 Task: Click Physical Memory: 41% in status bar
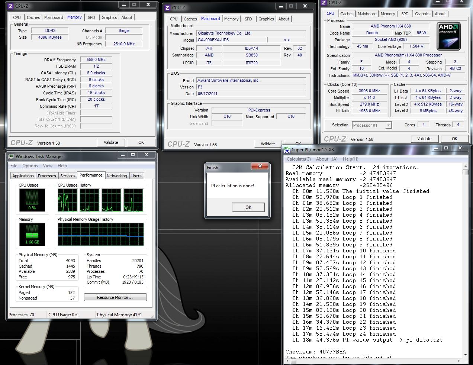tap(119, 315)
